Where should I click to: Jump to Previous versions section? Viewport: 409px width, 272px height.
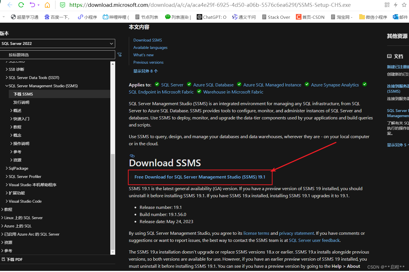(148, 62)
